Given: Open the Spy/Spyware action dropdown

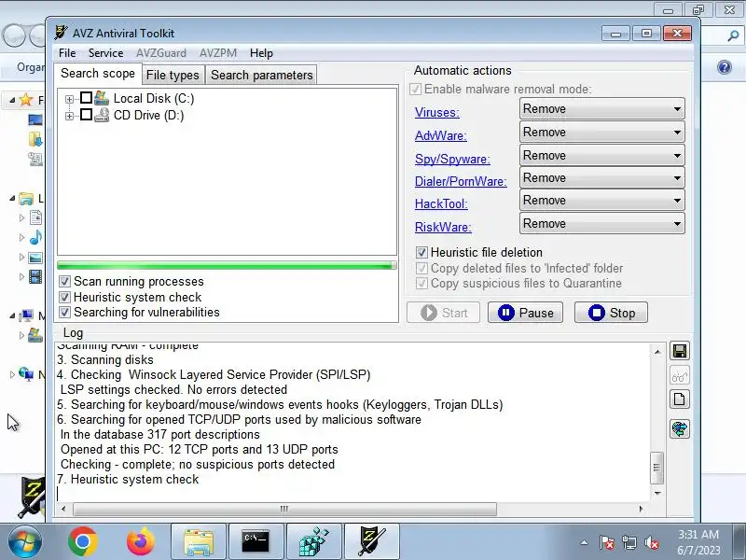Looking at the screenshot, I should tap(601, 156).
